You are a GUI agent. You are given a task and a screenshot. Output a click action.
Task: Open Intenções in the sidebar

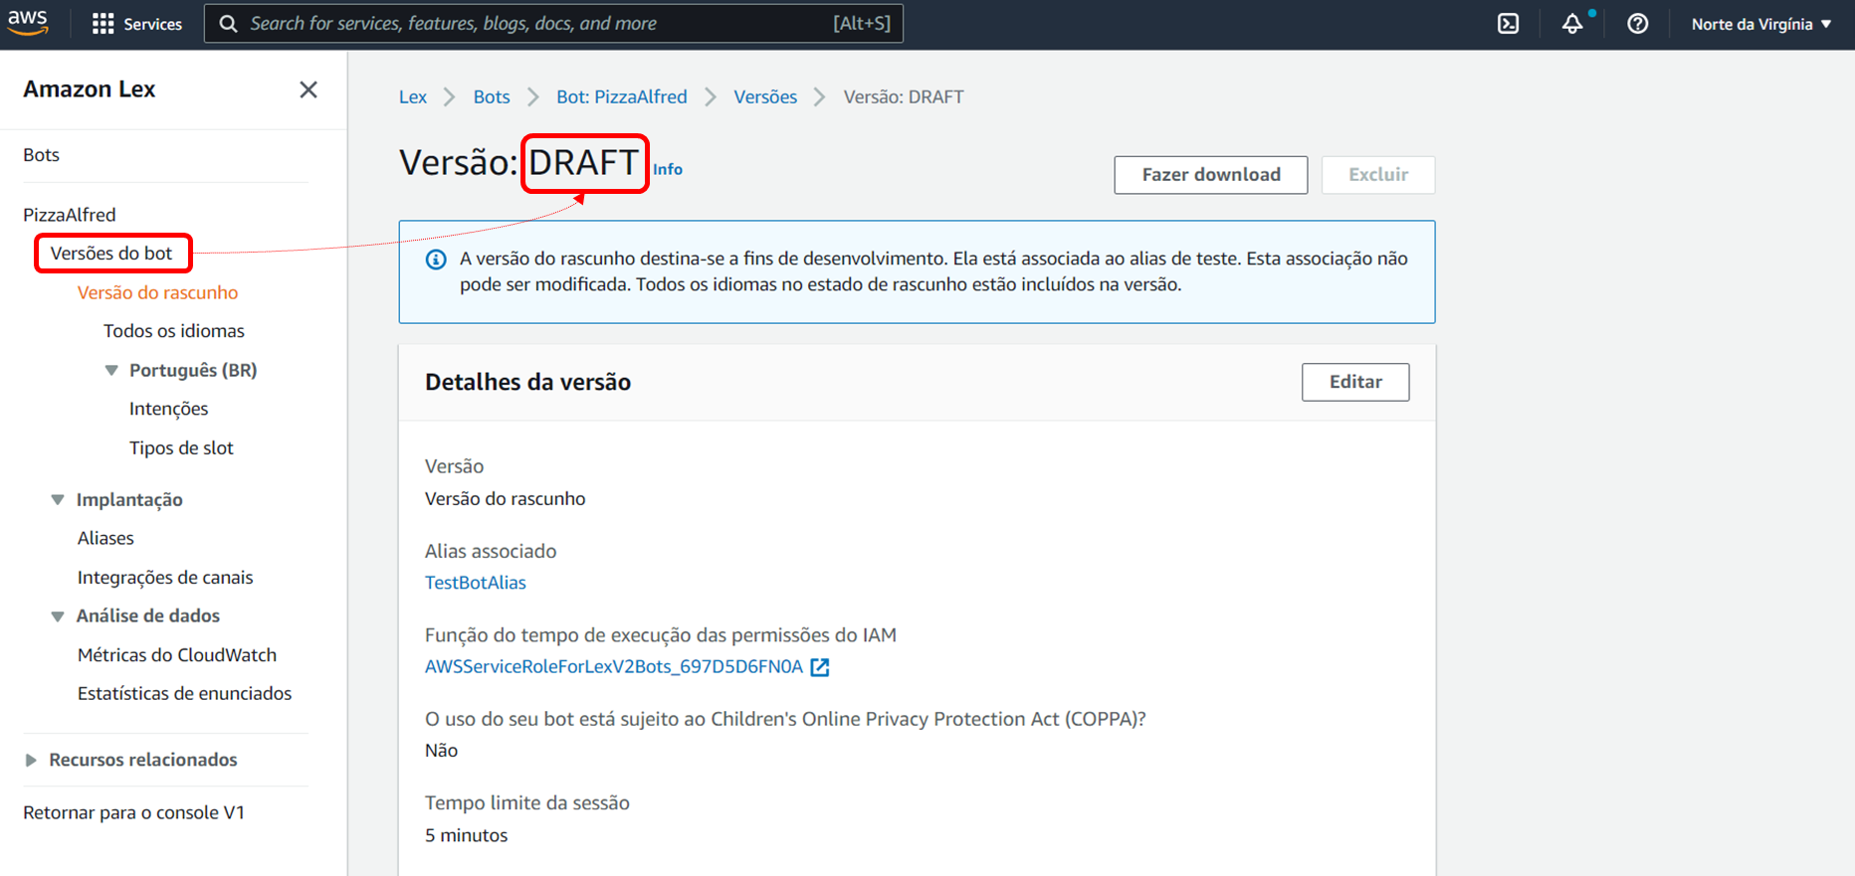(168, 409)
